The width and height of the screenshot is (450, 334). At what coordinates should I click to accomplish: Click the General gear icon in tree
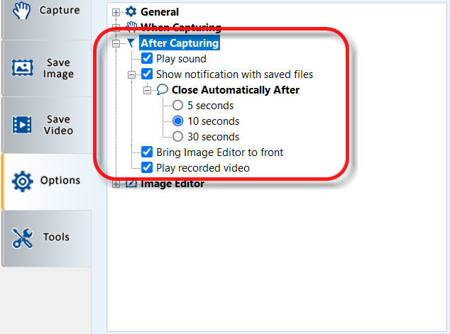[x=131, y=12]
